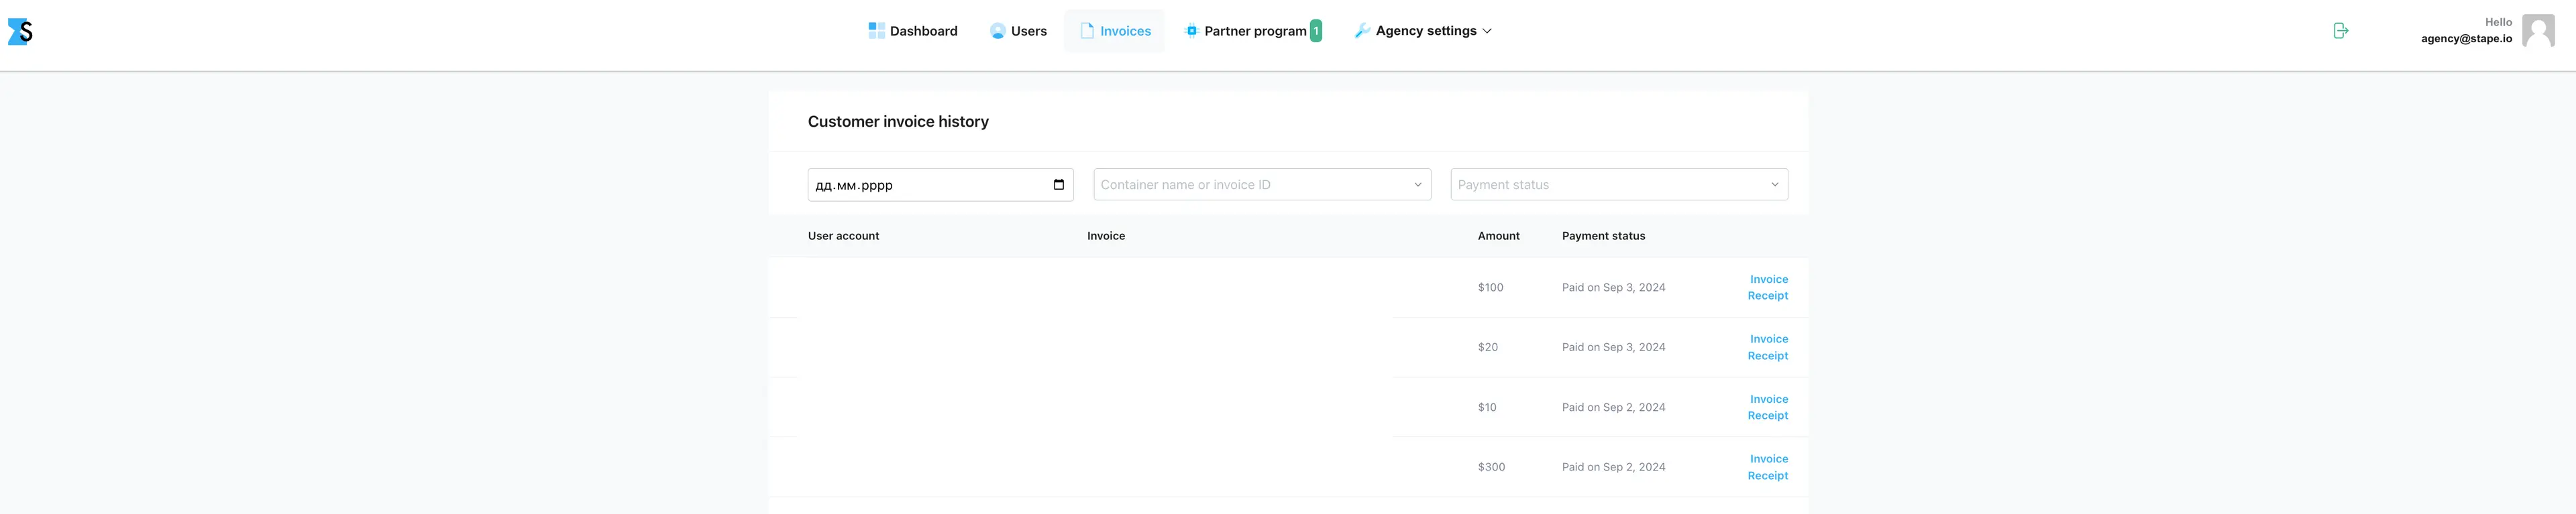Click the agency@stape.io account email
This screenshot has height=514, width=2576.
pos(2466,39)
